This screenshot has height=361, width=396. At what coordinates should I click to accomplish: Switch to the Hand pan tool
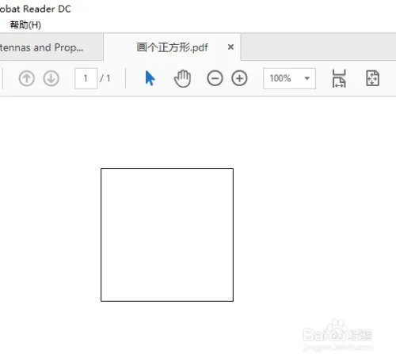[x=182, y=78]
